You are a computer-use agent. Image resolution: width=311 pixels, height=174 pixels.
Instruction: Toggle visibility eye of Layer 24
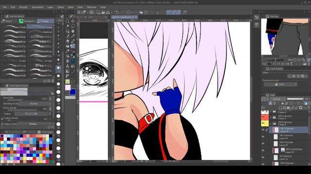pos(263,137)
